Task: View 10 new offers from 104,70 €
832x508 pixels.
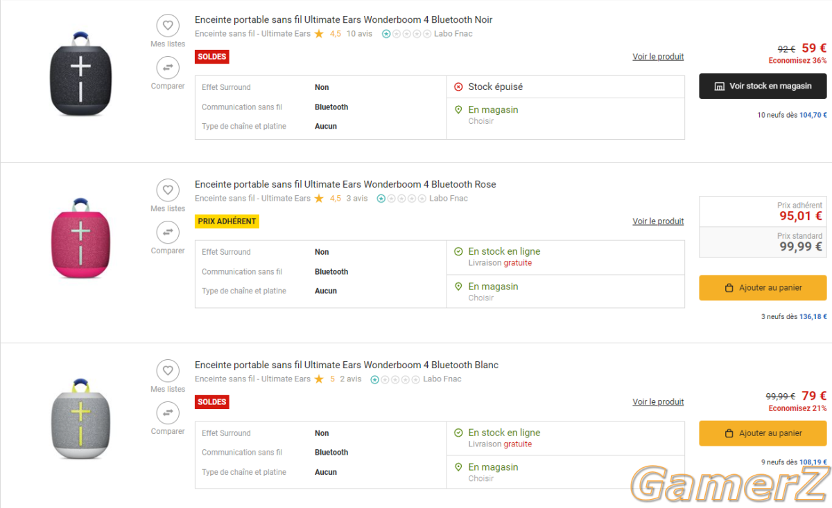Action: 792,115
